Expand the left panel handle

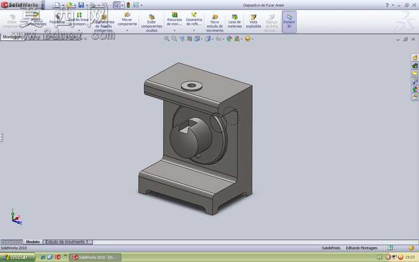[x=1, y=137]
